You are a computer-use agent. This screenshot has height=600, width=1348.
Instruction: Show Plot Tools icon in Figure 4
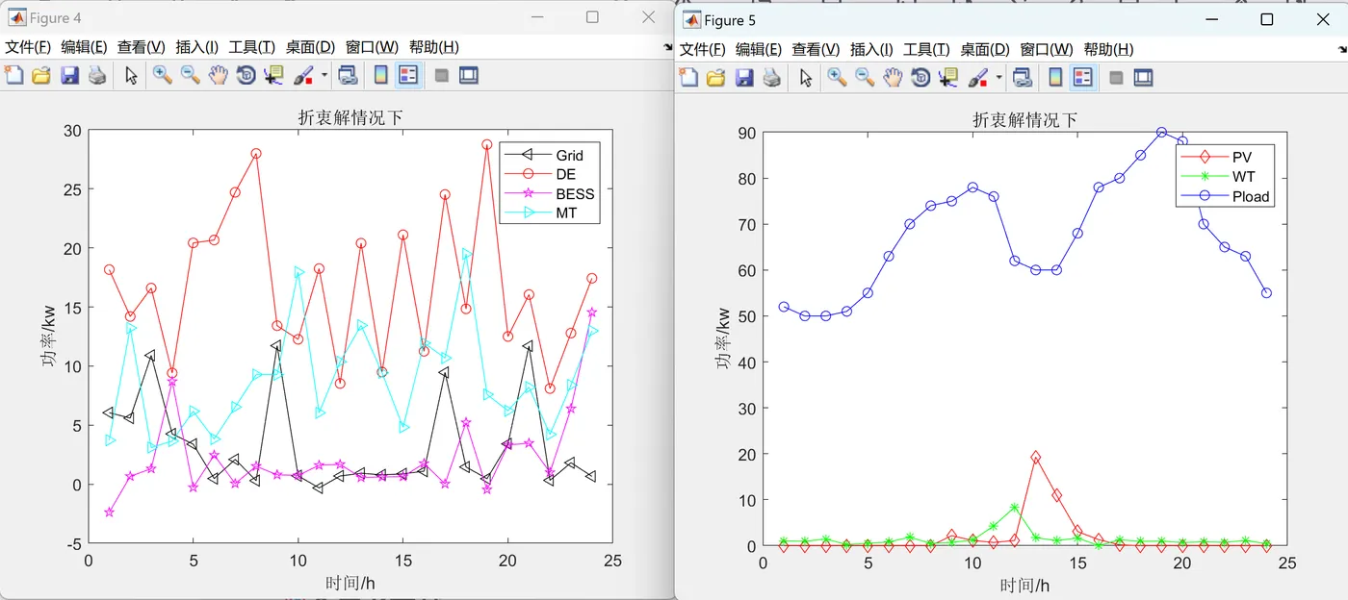click(469, 75)
